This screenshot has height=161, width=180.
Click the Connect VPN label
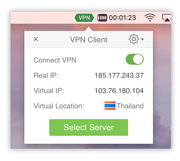[55, 60]
